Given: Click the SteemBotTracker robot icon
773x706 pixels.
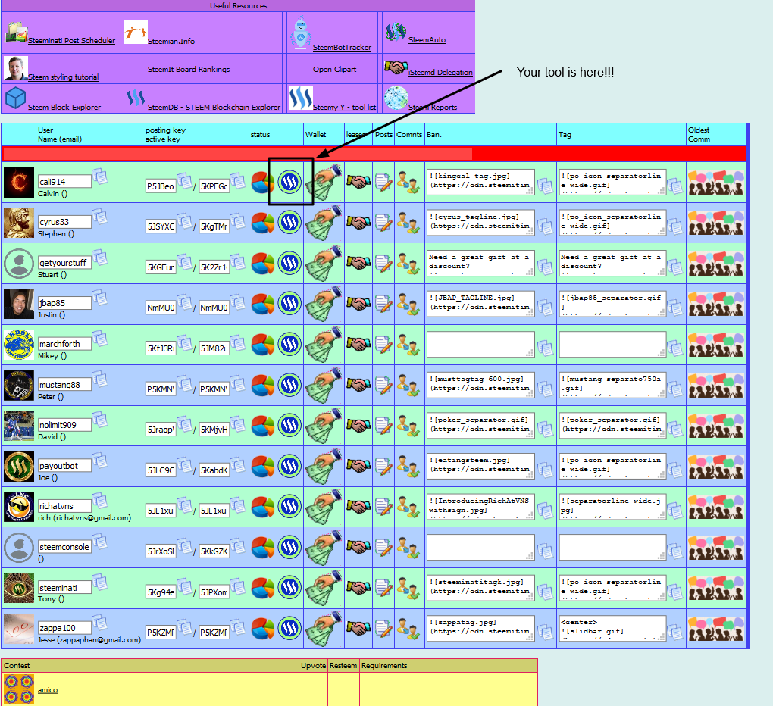Looking at the screenshot, I should [300, 33].
